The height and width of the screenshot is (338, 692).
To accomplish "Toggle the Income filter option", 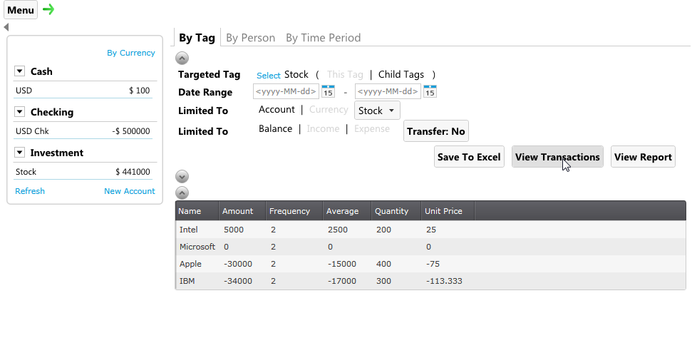I will click(323, 128).
